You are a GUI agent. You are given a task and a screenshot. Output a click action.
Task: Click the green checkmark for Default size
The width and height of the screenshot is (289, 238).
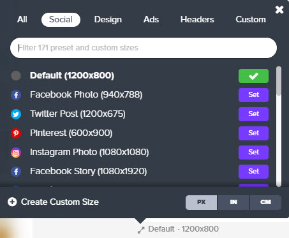(x=253, y=76)
